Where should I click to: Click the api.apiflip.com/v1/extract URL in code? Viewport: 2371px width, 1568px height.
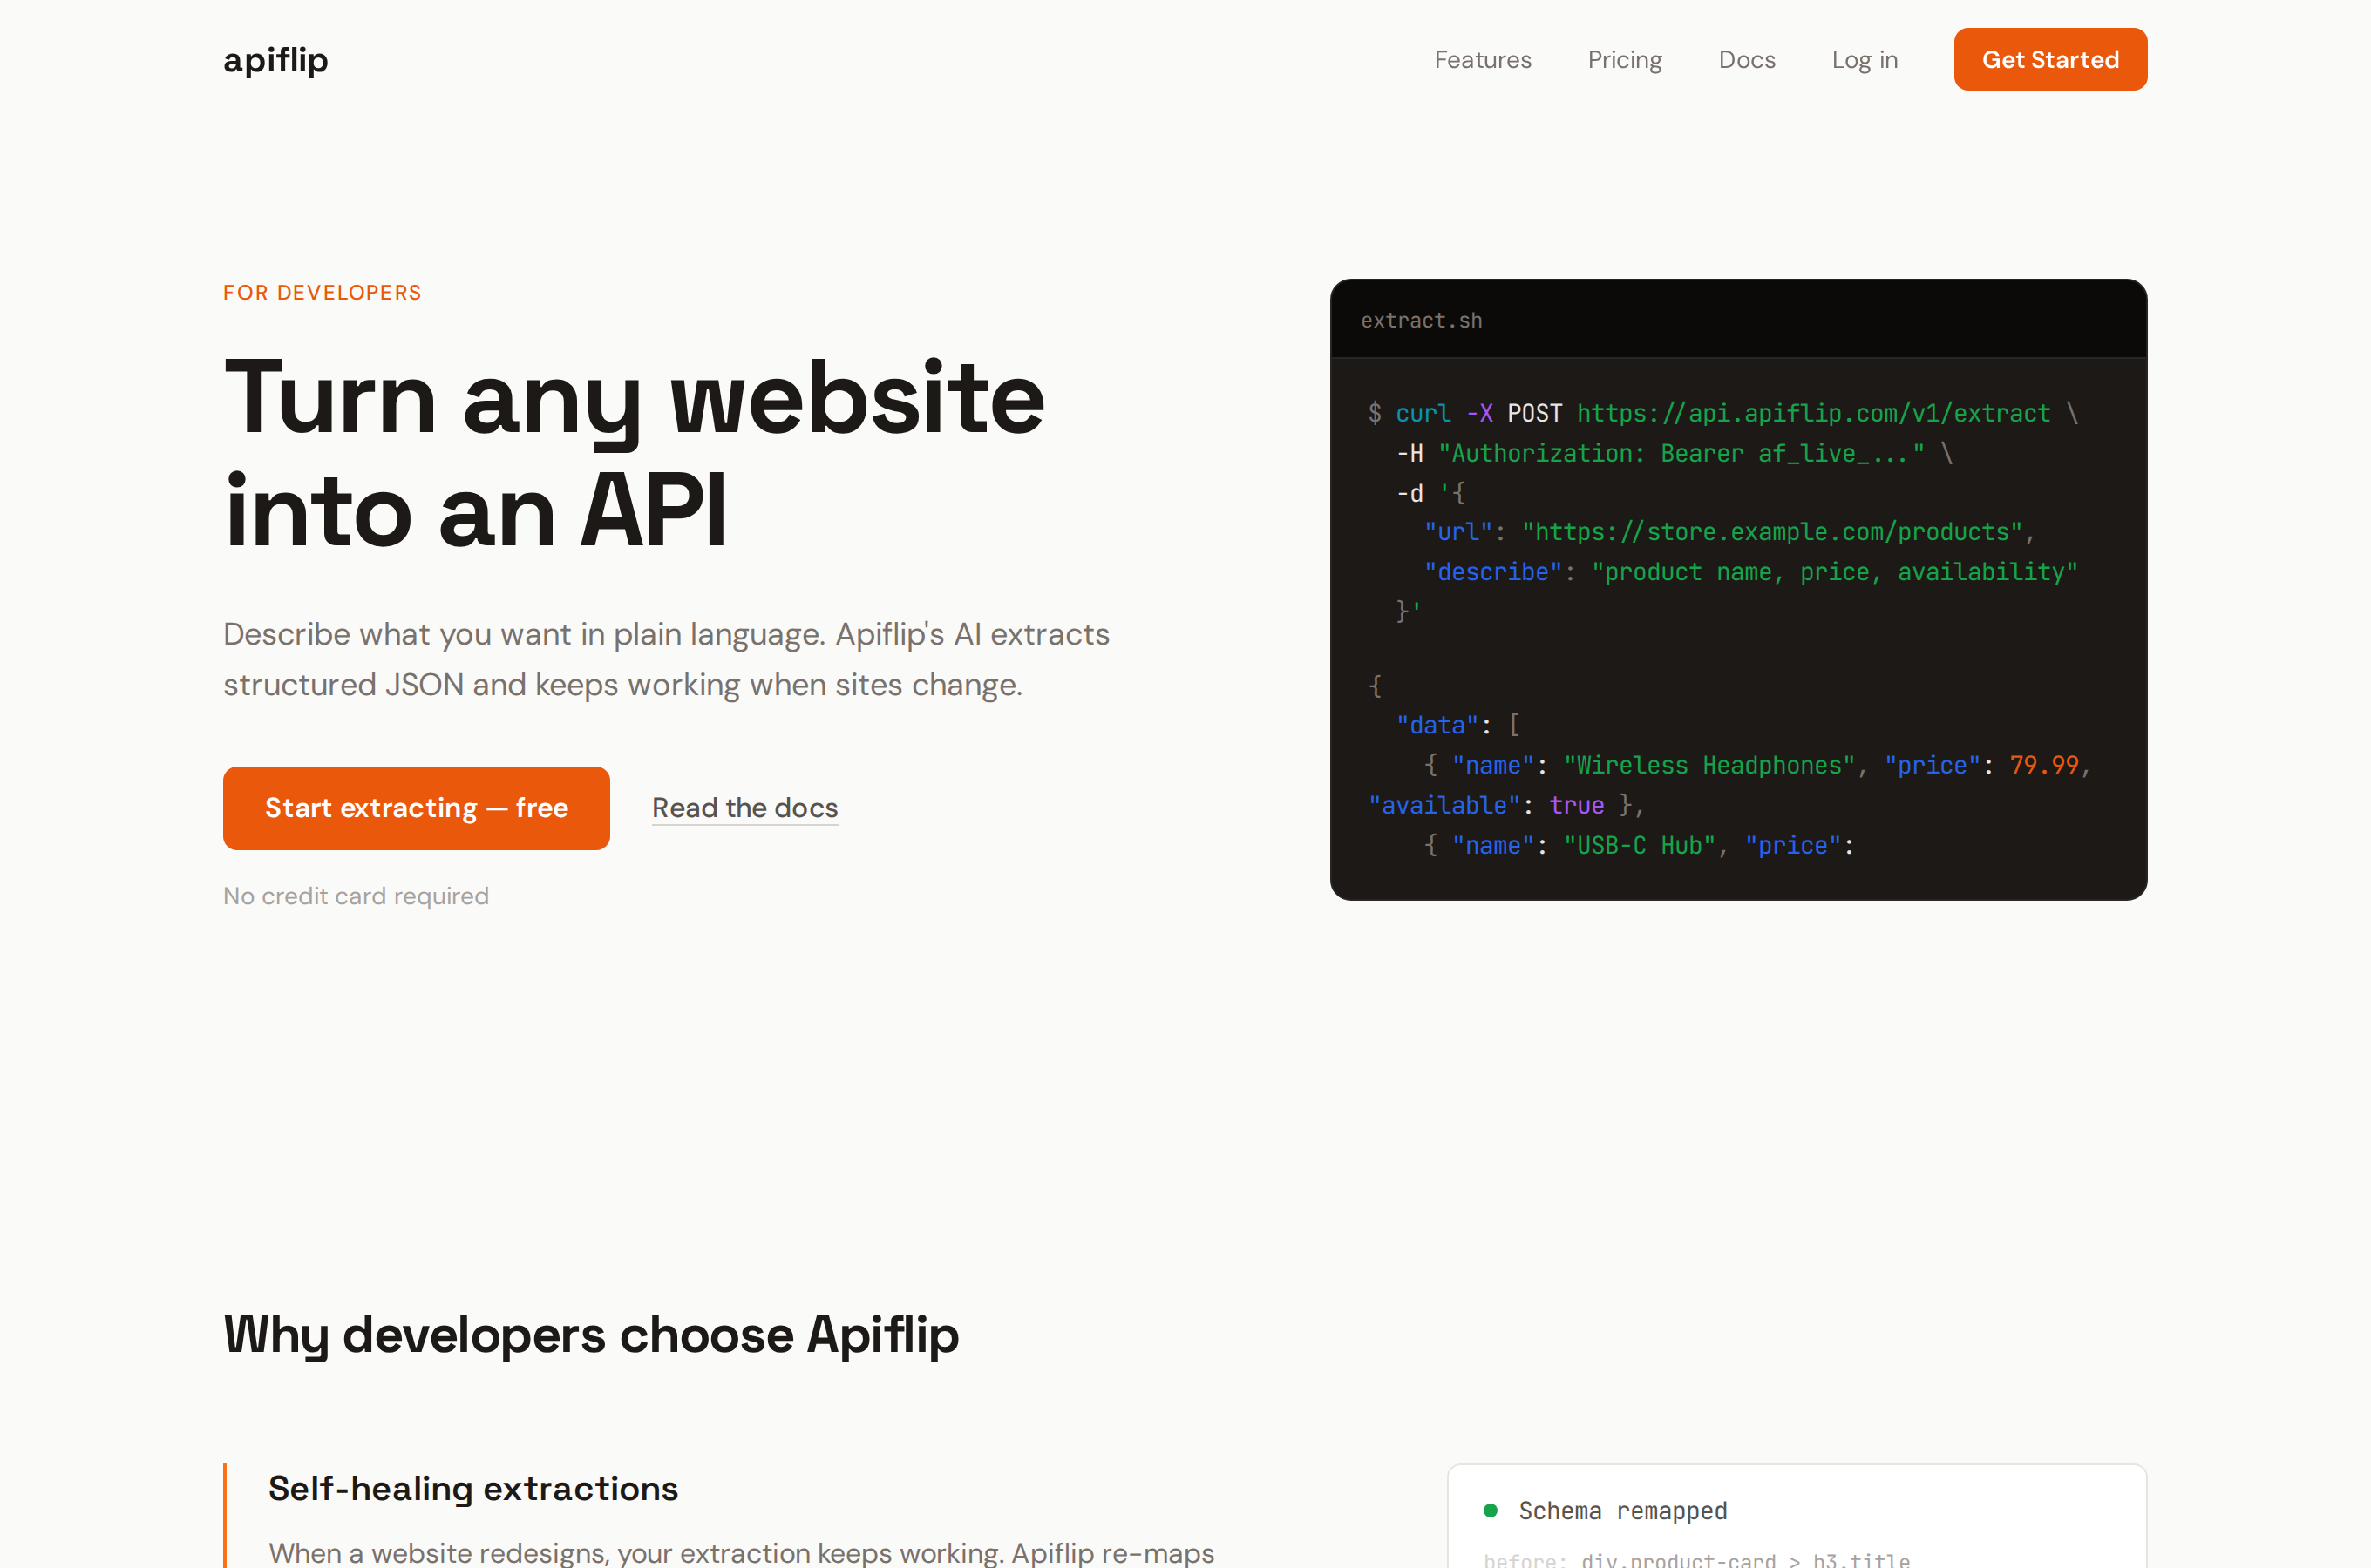coord(1814,413)
